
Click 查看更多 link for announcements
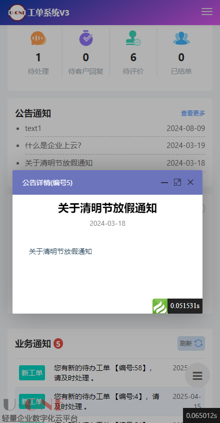click(193, 113)
